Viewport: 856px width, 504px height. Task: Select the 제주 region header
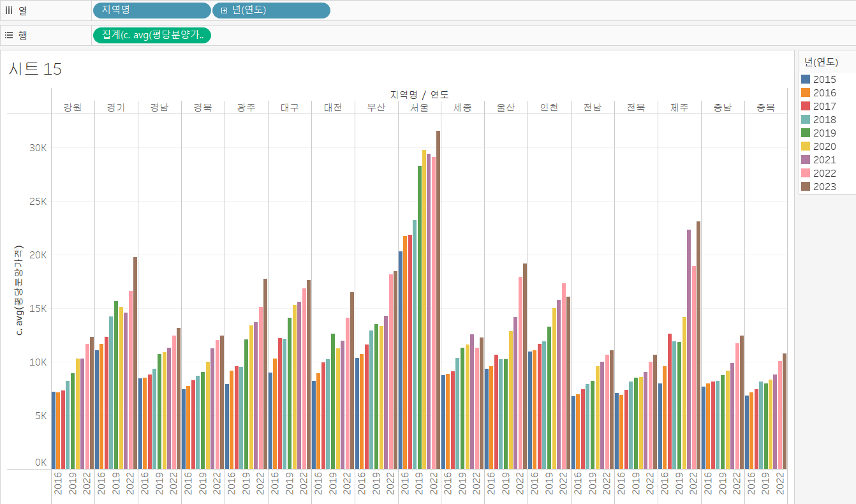(679, 107)
